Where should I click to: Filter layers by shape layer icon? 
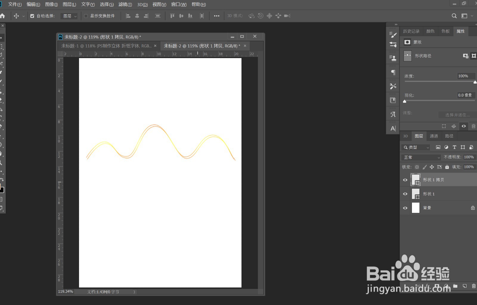pos(463,147)
